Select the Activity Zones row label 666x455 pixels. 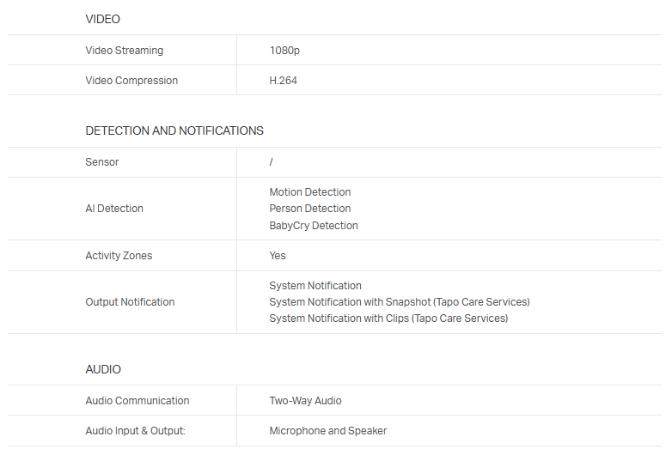coord(119,256)
